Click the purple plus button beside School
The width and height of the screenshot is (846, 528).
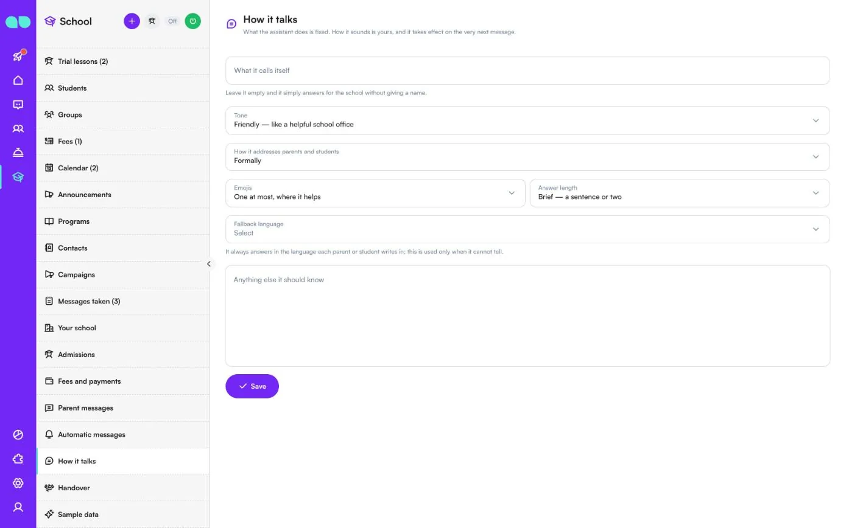click(x=132, y=21)
